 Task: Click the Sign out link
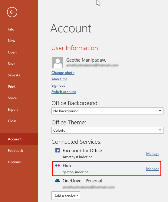(x=58, y=85)
